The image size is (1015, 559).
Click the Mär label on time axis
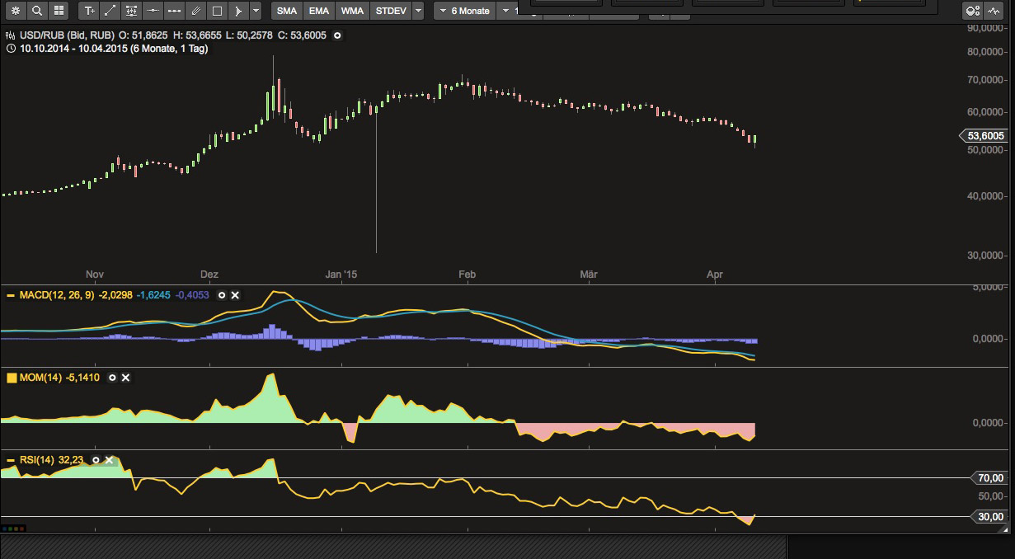tap(589, 275)
